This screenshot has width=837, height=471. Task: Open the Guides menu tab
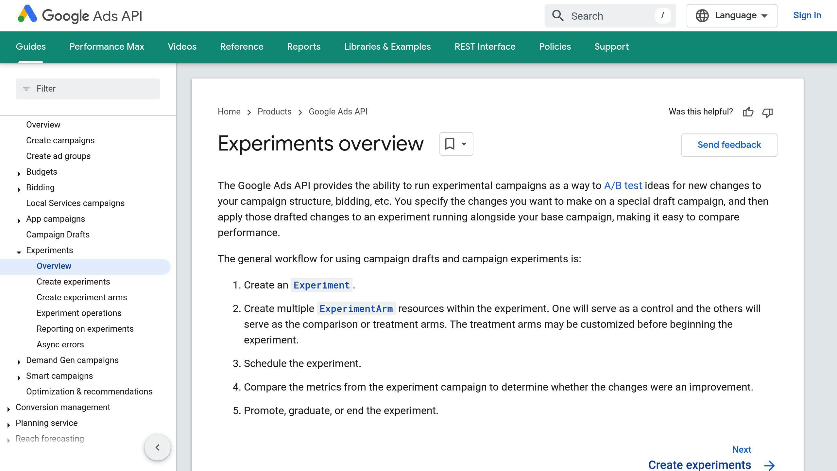(31, 46)
